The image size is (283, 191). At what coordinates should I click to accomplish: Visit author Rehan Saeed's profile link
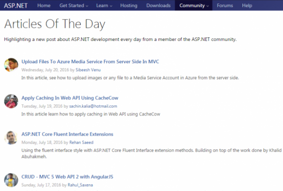pyautogui.click(x=81, y=142)
